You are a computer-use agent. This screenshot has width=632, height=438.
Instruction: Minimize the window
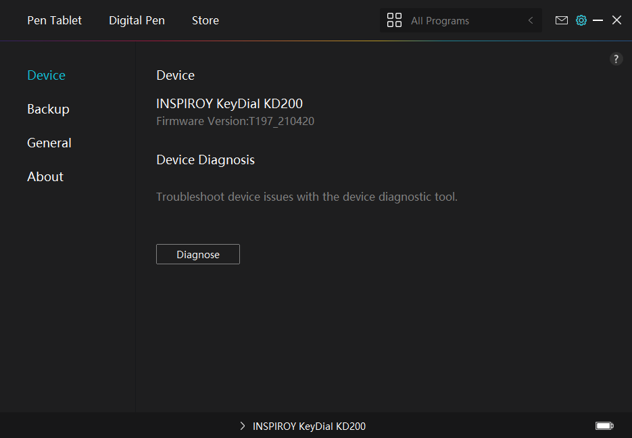(598, 20)
